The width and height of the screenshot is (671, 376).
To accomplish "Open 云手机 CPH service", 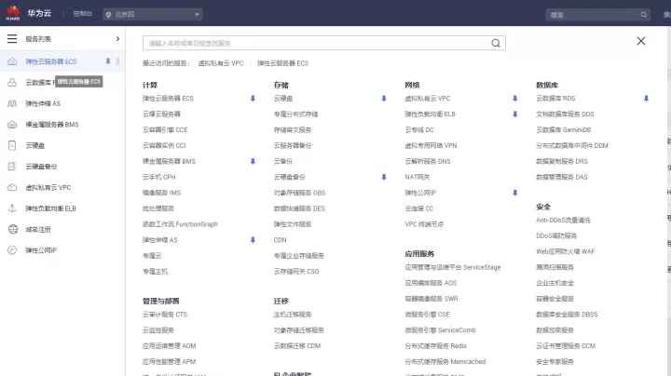I will tap(158, 177).
